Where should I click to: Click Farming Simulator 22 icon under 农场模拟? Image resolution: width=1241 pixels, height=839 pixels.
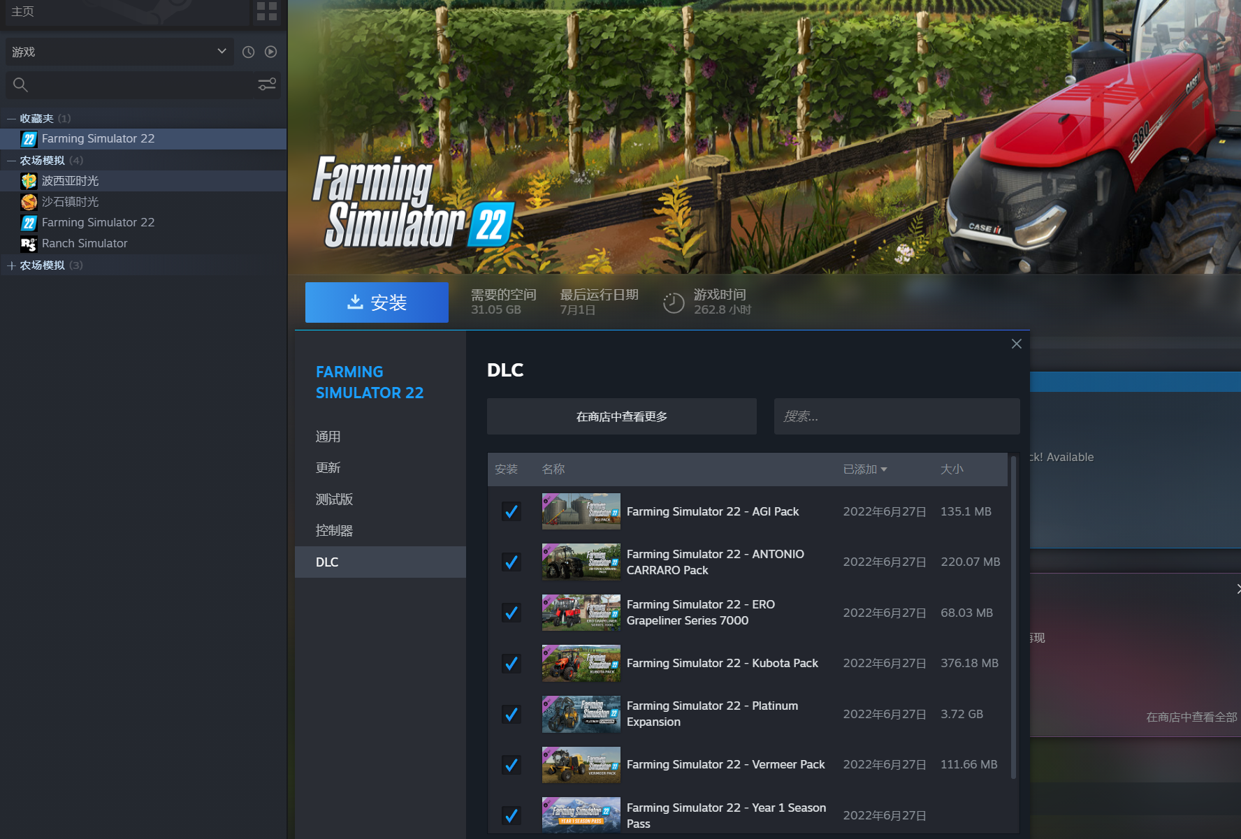coord(29,223)
